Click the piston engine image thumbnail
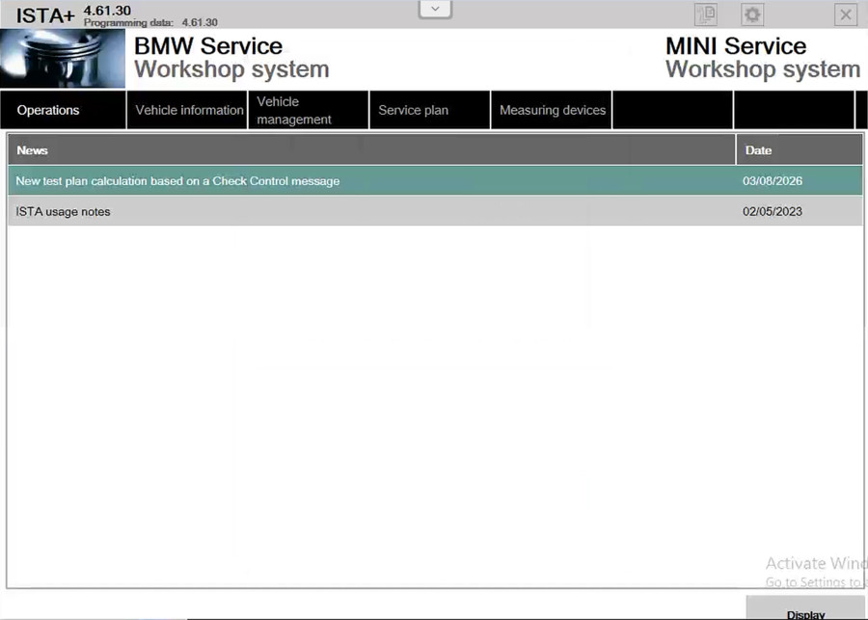 coord(63,59)
